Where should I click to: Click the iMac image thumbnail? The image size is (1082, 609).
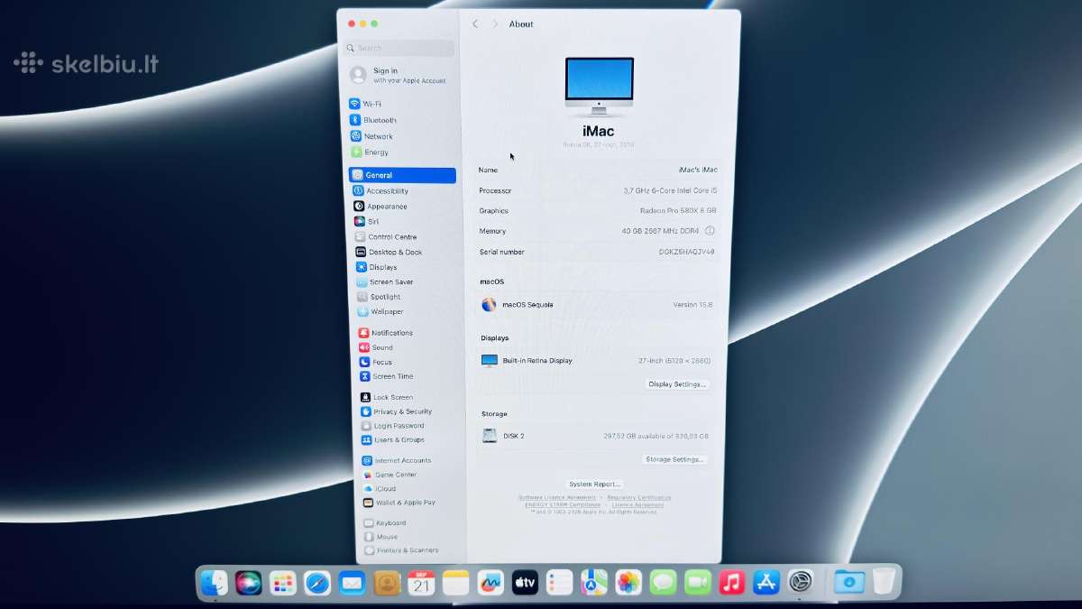tap(600, 87)
